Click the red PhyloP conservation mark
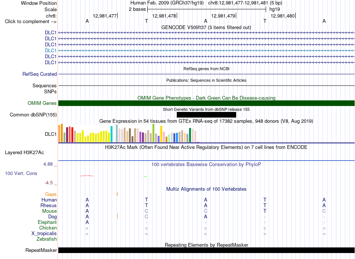 click(86, 175)
